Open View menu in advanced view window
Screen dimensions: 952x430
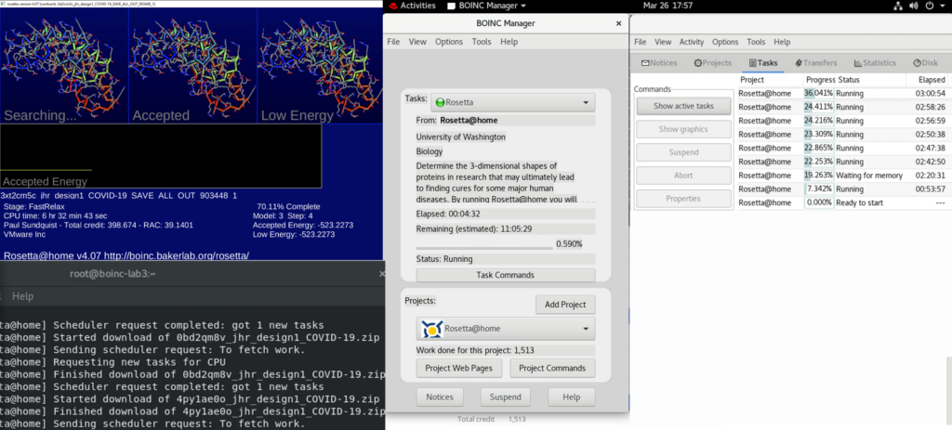pos(663,42)
